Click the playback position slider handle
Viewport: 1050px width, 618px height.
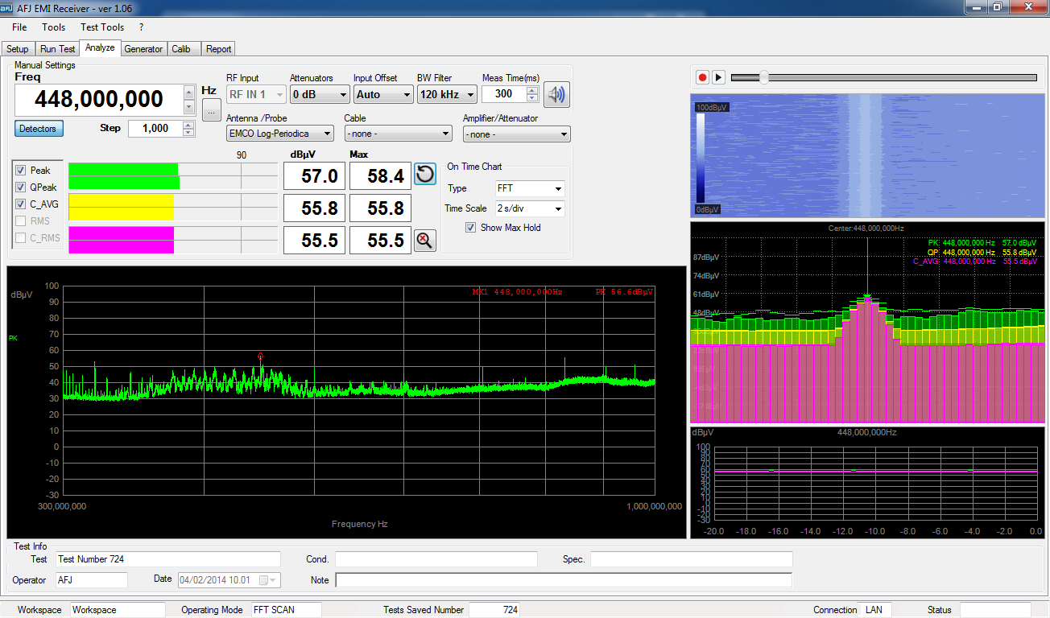coord(763,77)
